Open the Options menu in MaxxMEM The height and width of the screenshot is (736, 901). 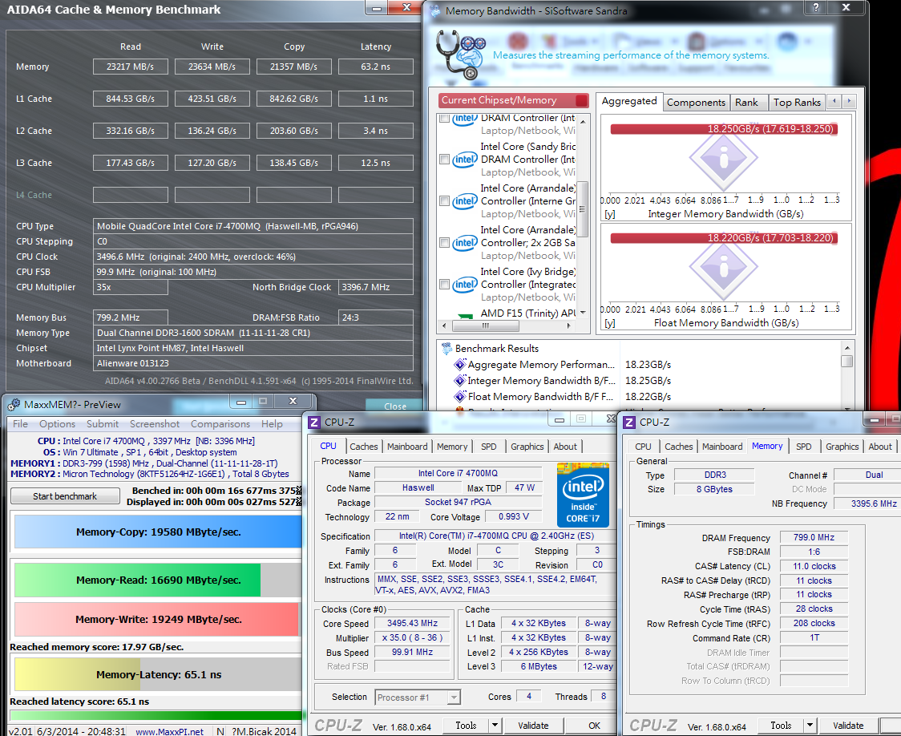click(x=57, y=424)
